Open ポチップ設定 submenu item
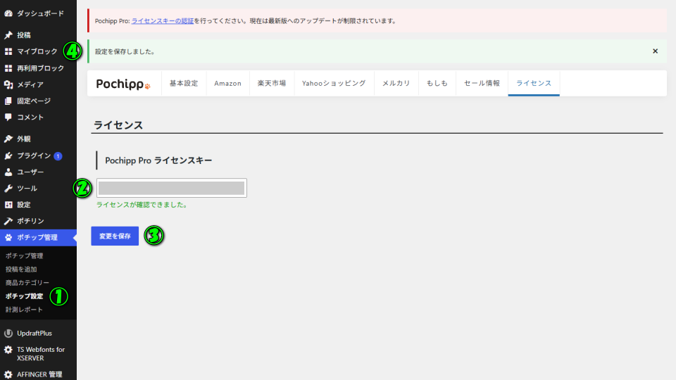The width and height of the screenshot is (676, 380). 24,296
